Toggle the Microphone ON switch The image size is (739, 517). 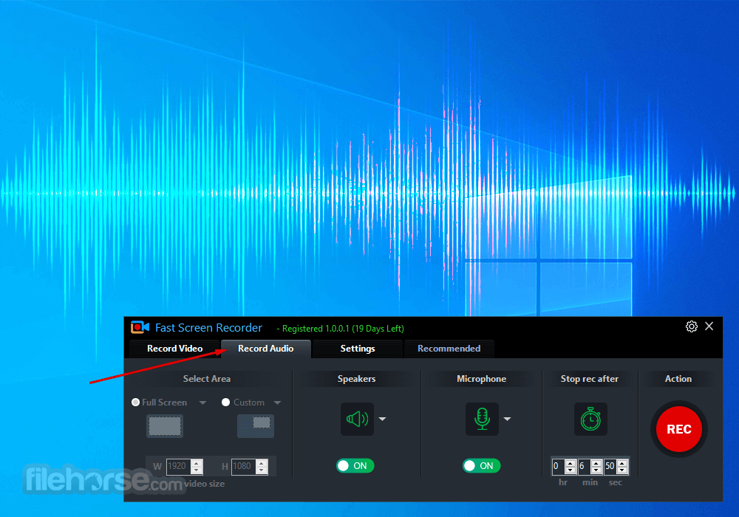point(481,466)
